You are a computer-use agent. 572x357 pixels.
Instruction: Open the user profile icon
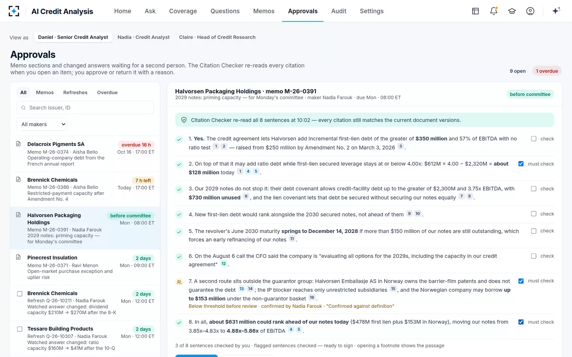point(530,11)
